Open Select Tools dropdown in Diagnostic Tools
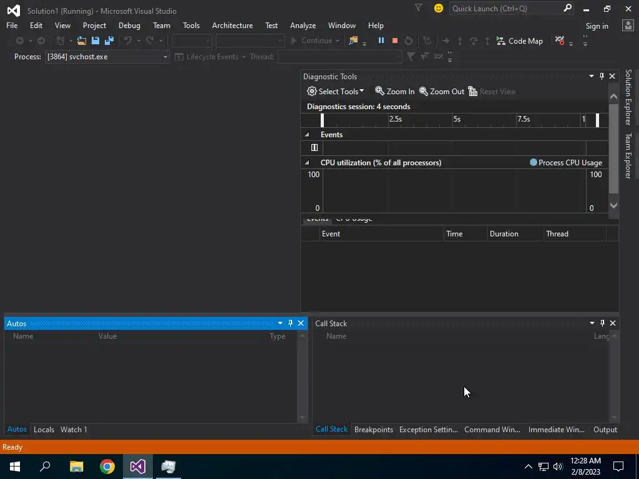The image size is (639, 479). click(x=335, y=91)
